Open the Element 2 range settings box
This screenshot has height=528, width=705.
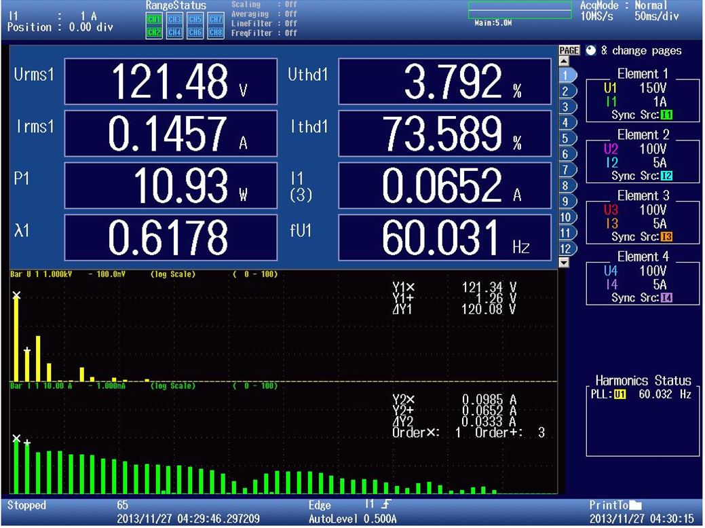pos(642,162)
